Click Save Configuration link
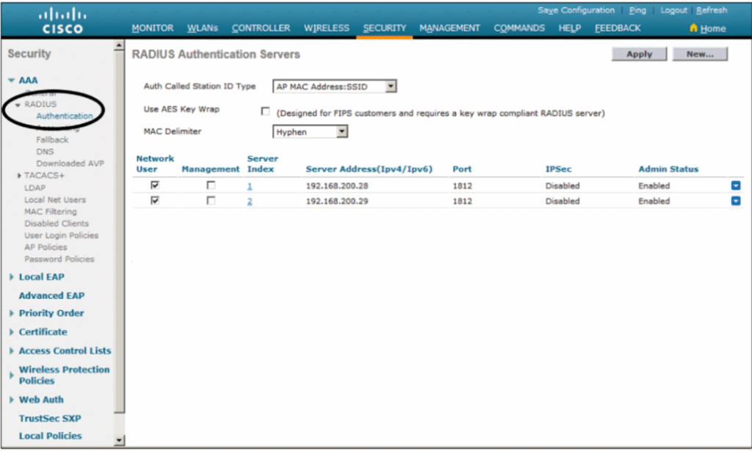Screen dimensions: 752x451 coord(576,10)
